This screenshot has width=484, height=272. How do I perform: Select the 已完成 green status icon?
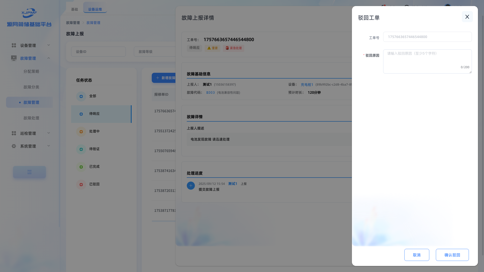pyautogui.click(x=81, y=167)
